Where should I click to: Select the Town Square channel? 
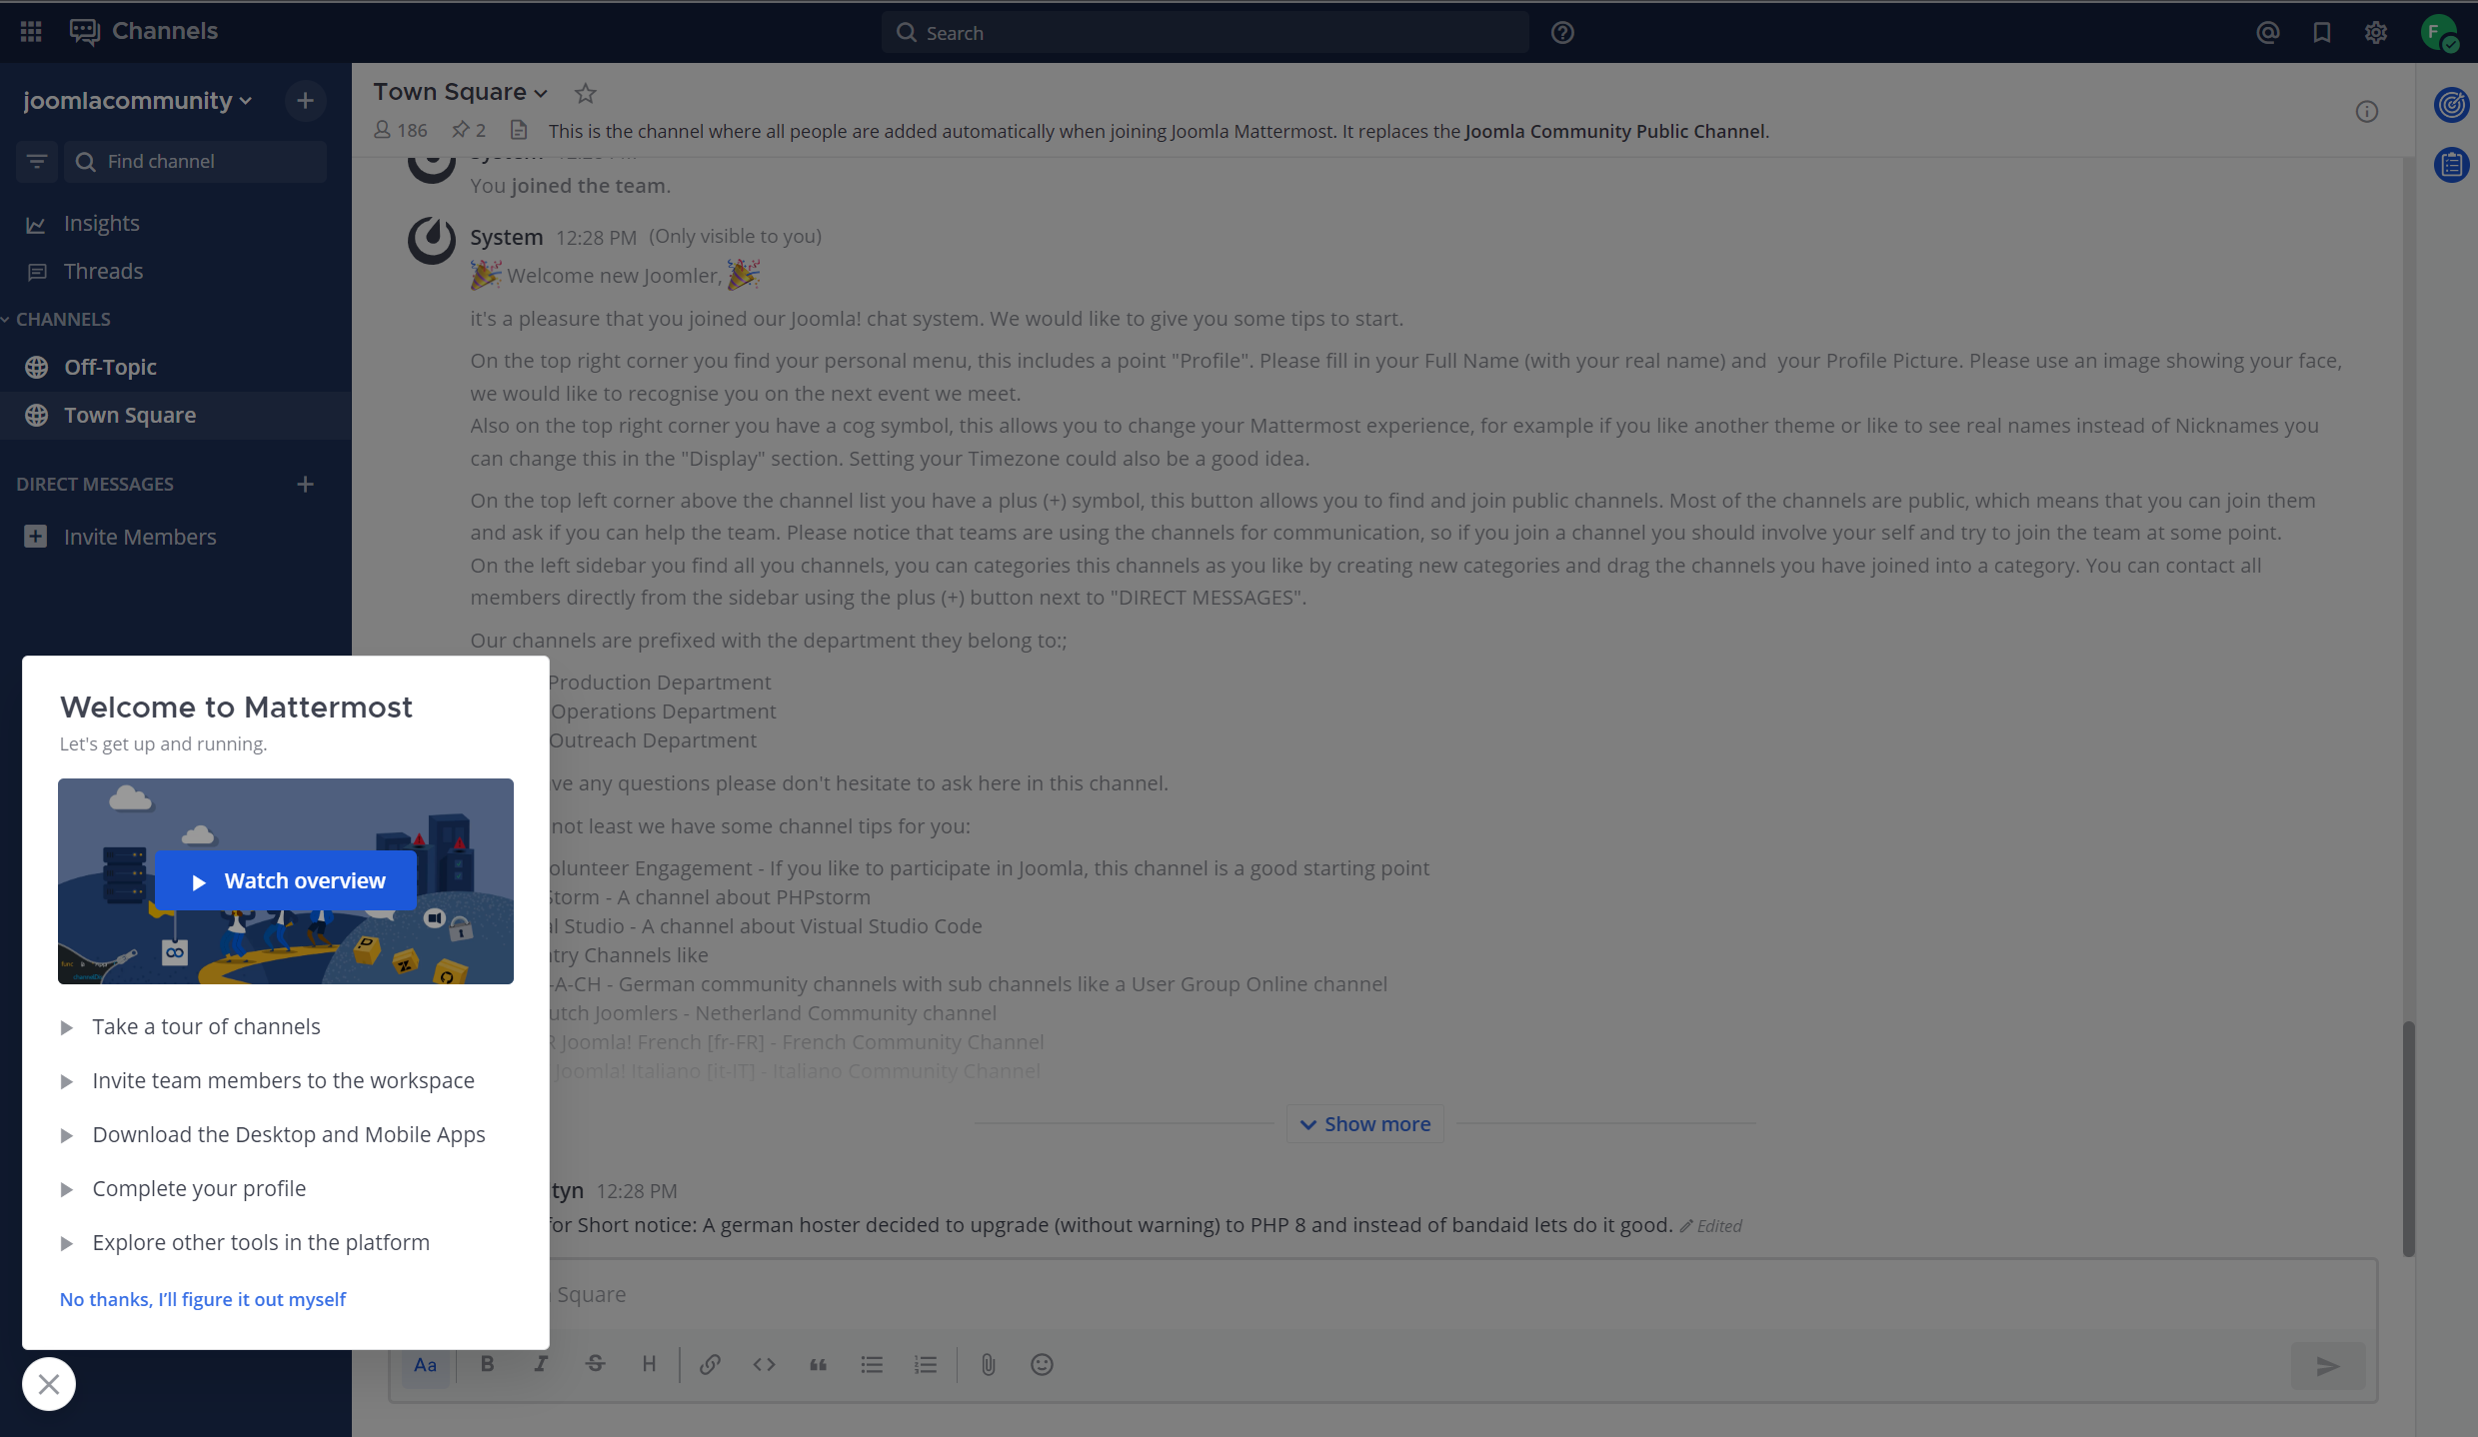click(128, 414)
